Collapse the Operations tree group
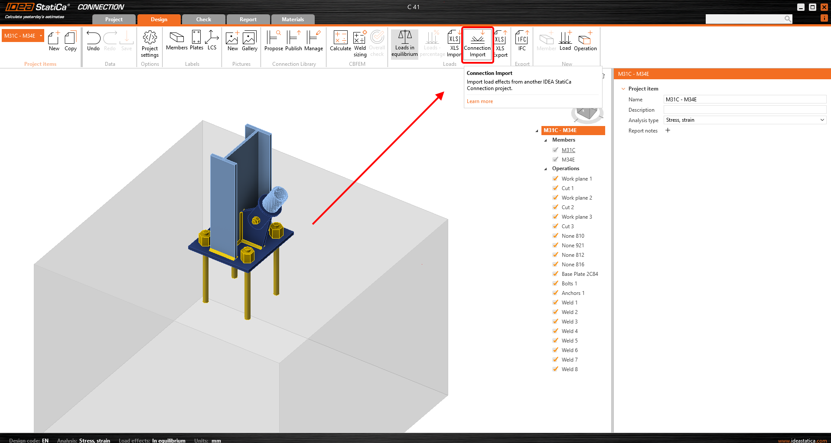 coord(545,169)
